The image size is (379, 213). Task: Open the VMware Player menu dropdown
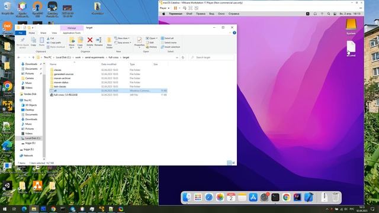[165, 8]
